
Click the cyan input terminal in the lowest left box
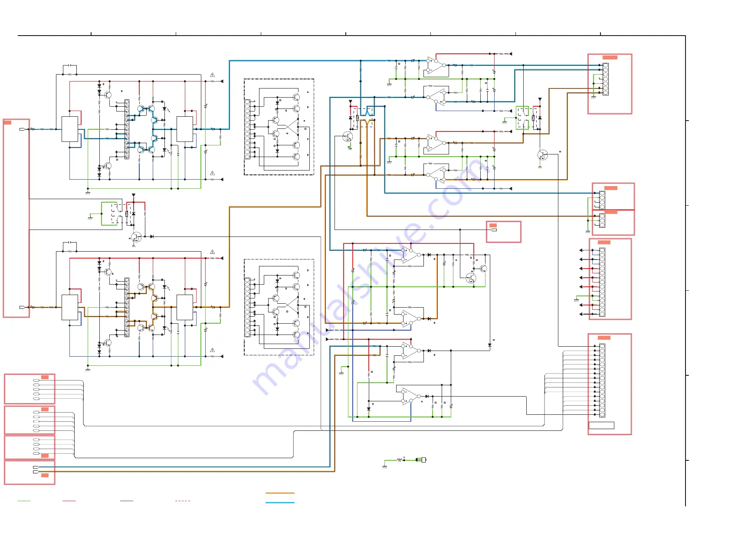[x=36, y=467]
